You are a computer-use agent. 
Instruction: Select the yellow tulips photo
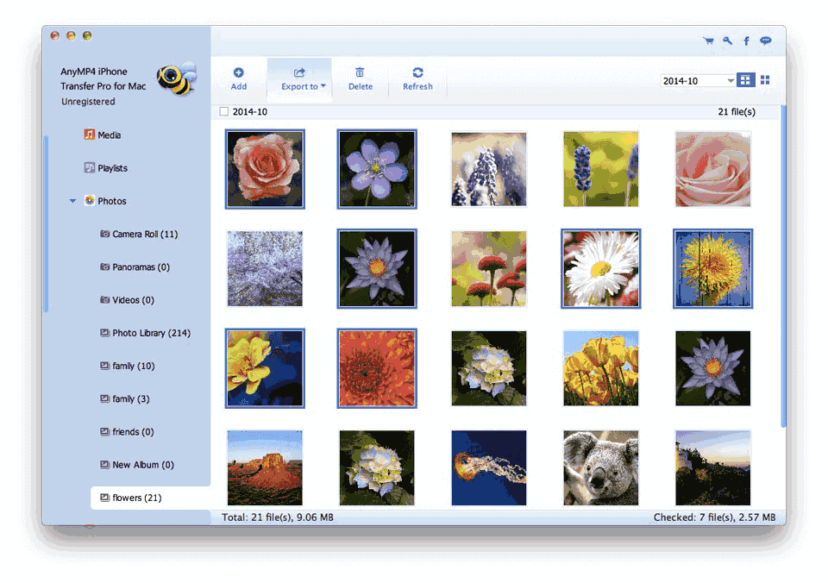(601, 368)
